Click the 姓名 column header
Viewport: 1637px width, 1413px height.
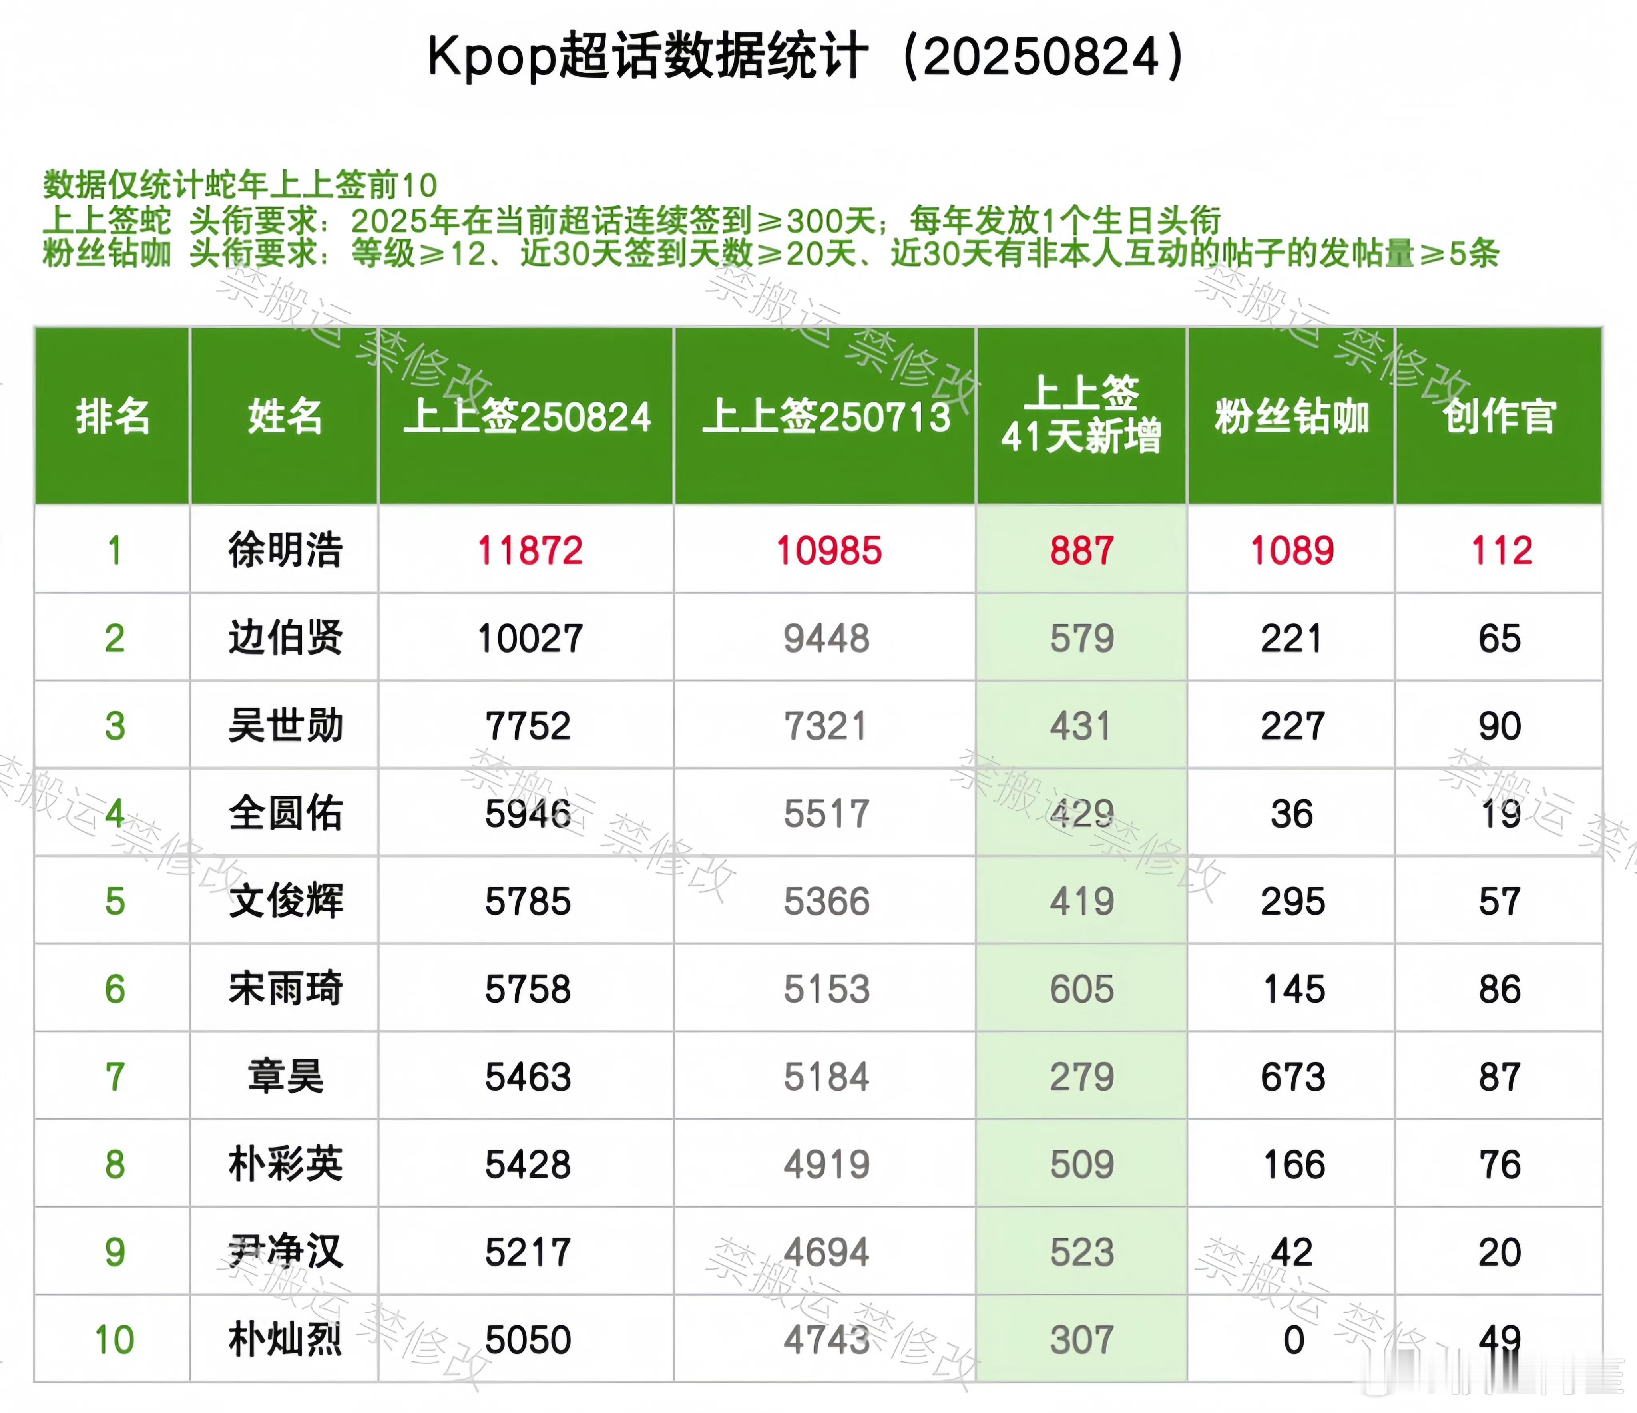coord(285,416)
